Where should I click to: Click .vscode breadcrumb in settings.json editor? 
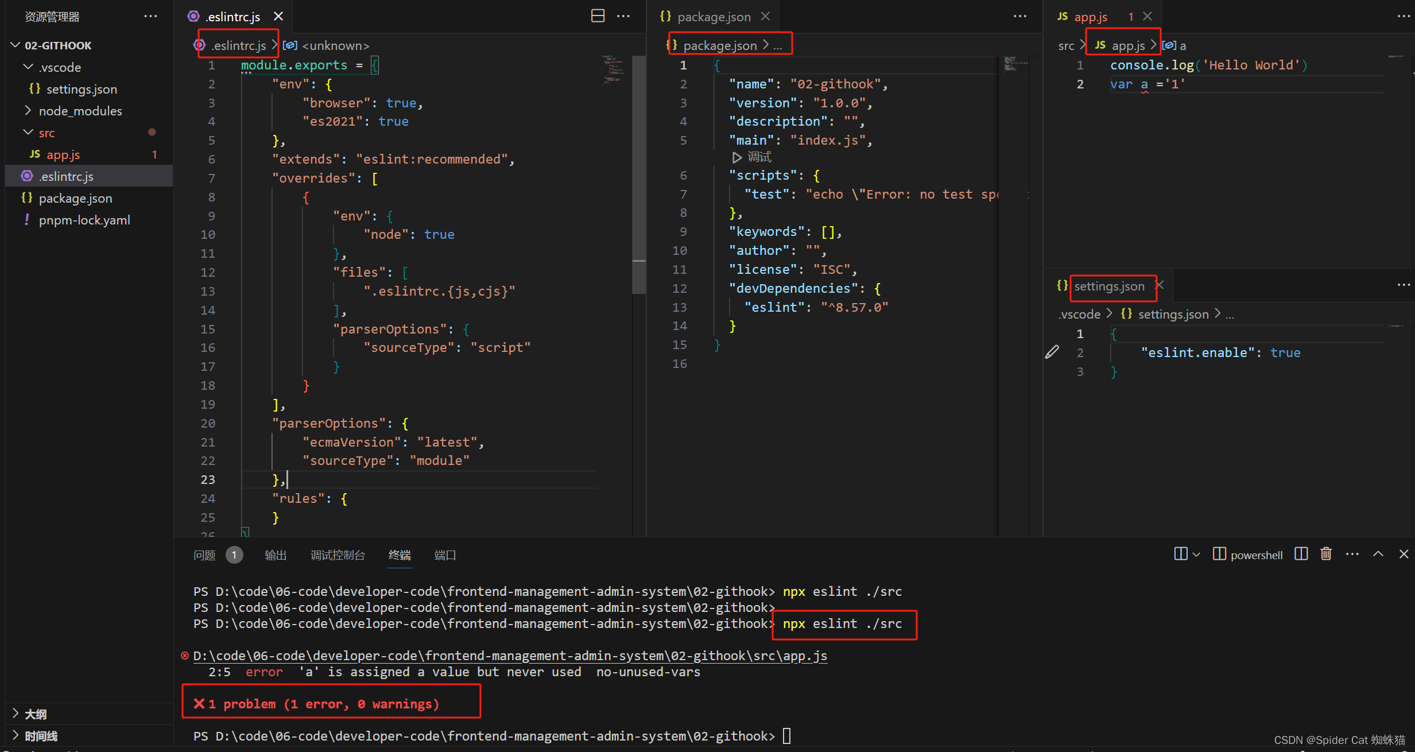click(1079, 314)
